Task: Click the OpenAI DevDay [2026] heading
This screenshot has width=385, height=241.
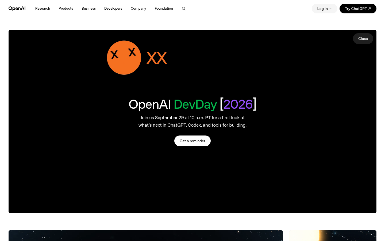Action: [x=192, y=104]
